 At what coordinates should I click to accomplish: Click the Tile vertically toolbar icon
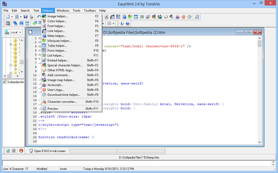tap(27, 23)
